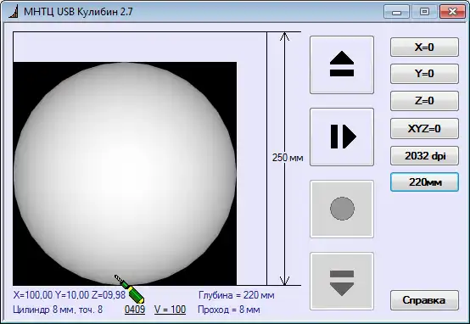This screenshot has height=324, width=470.
Task: Start milling with the play/pause button
Action: point(342,137)
